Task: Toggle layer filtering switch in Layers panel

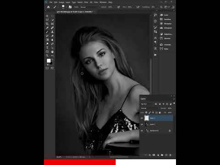Action: click(x=174, y=104)
